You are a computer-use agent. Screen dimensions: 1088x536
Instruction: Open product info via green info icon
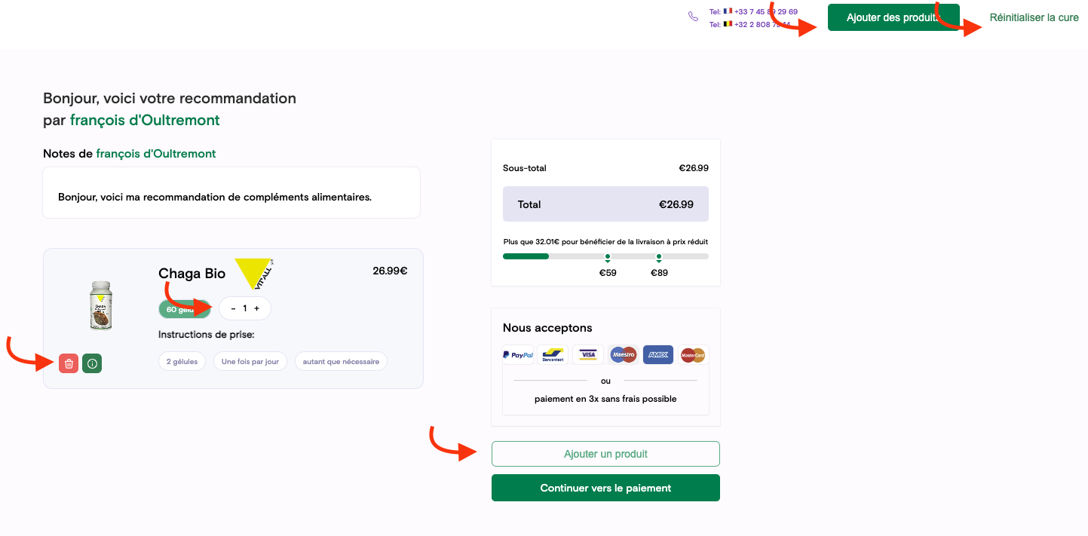click(x=92, y=363)
